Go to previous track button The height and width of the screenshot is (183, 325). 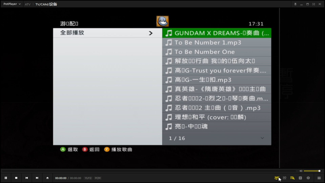[26, 178]
